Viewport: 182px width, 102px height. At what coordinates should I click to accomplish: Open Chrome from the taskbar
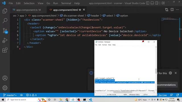point(67,99)
